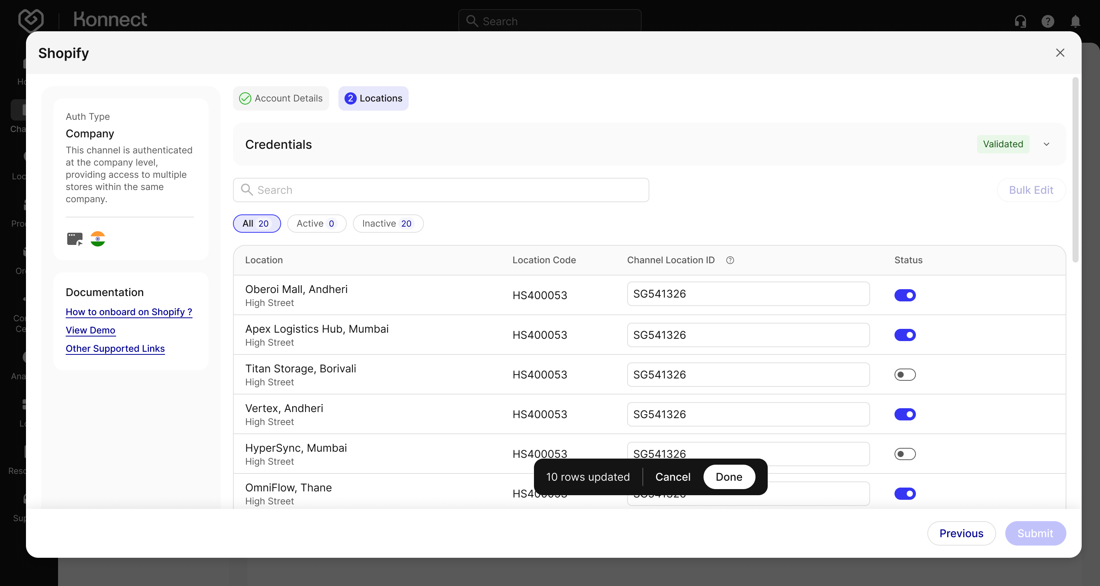Click the magnifier icon in locations search
The height and width of the screenshot is (586, 1100).
click(x=247, y=190)
